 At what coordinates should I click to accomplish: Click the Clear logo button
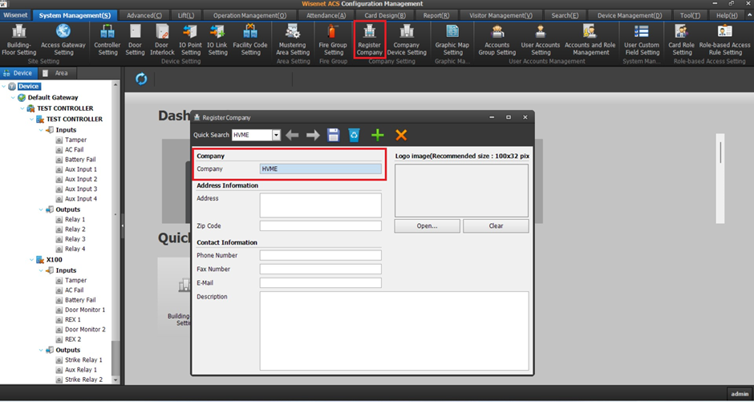click(x=496, y=226)
